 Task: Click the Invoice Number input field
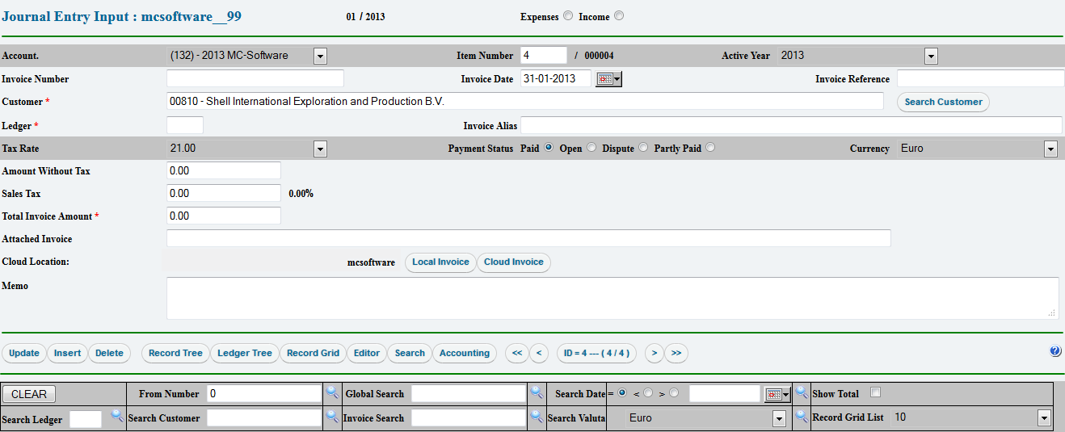click(255, 78)
